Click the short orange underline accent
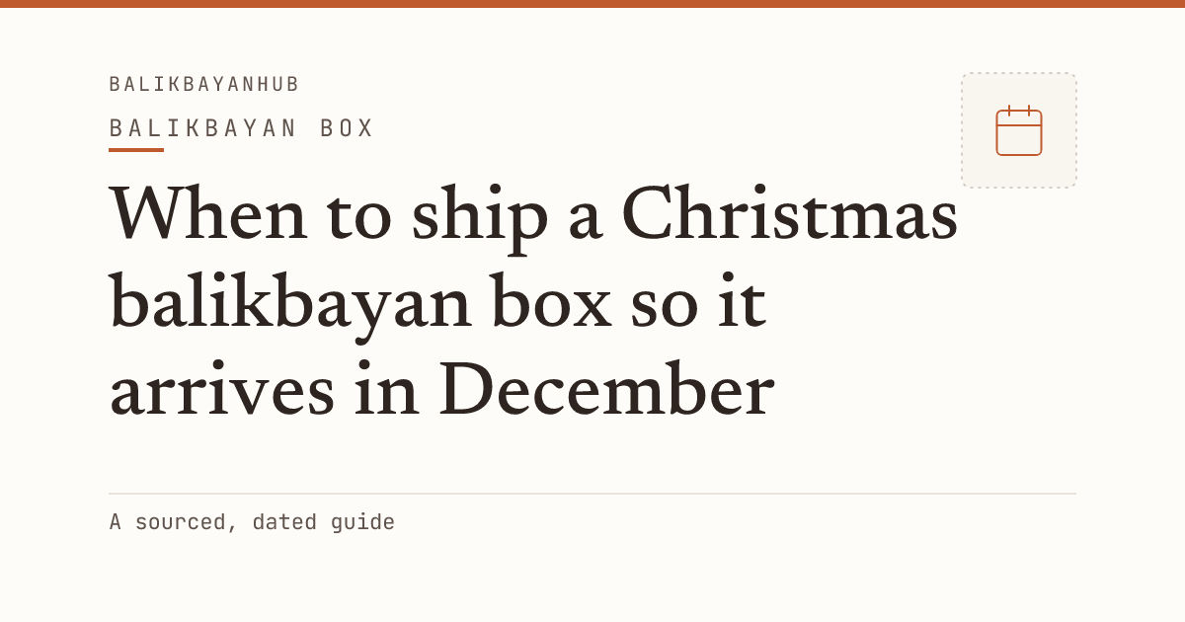This screenshot has width=1185, height=622. coord(136,150)
